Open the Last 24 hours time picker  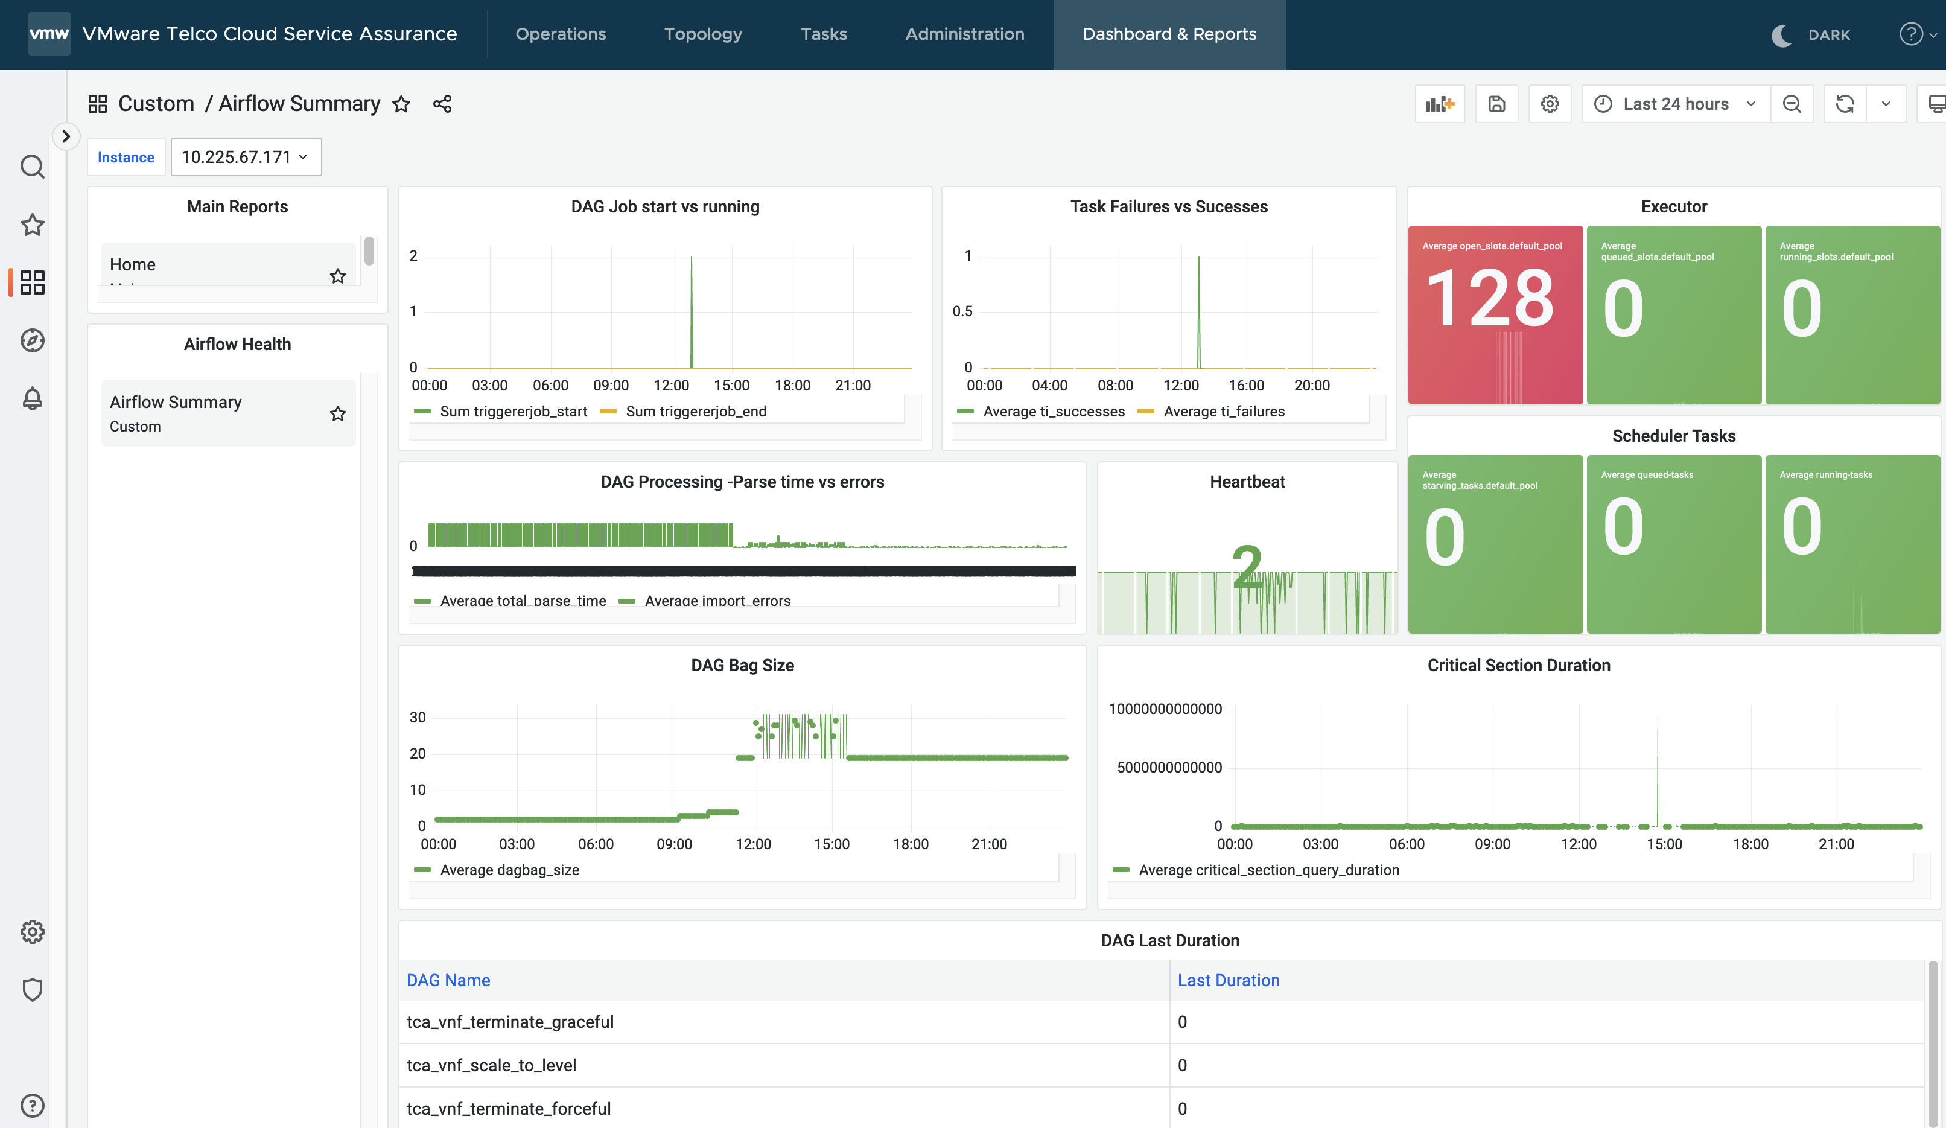coord(1676,104)
